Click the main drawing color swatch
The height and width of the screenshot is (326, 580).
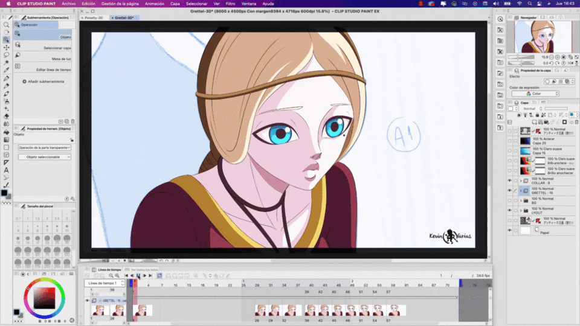[4, 193]
